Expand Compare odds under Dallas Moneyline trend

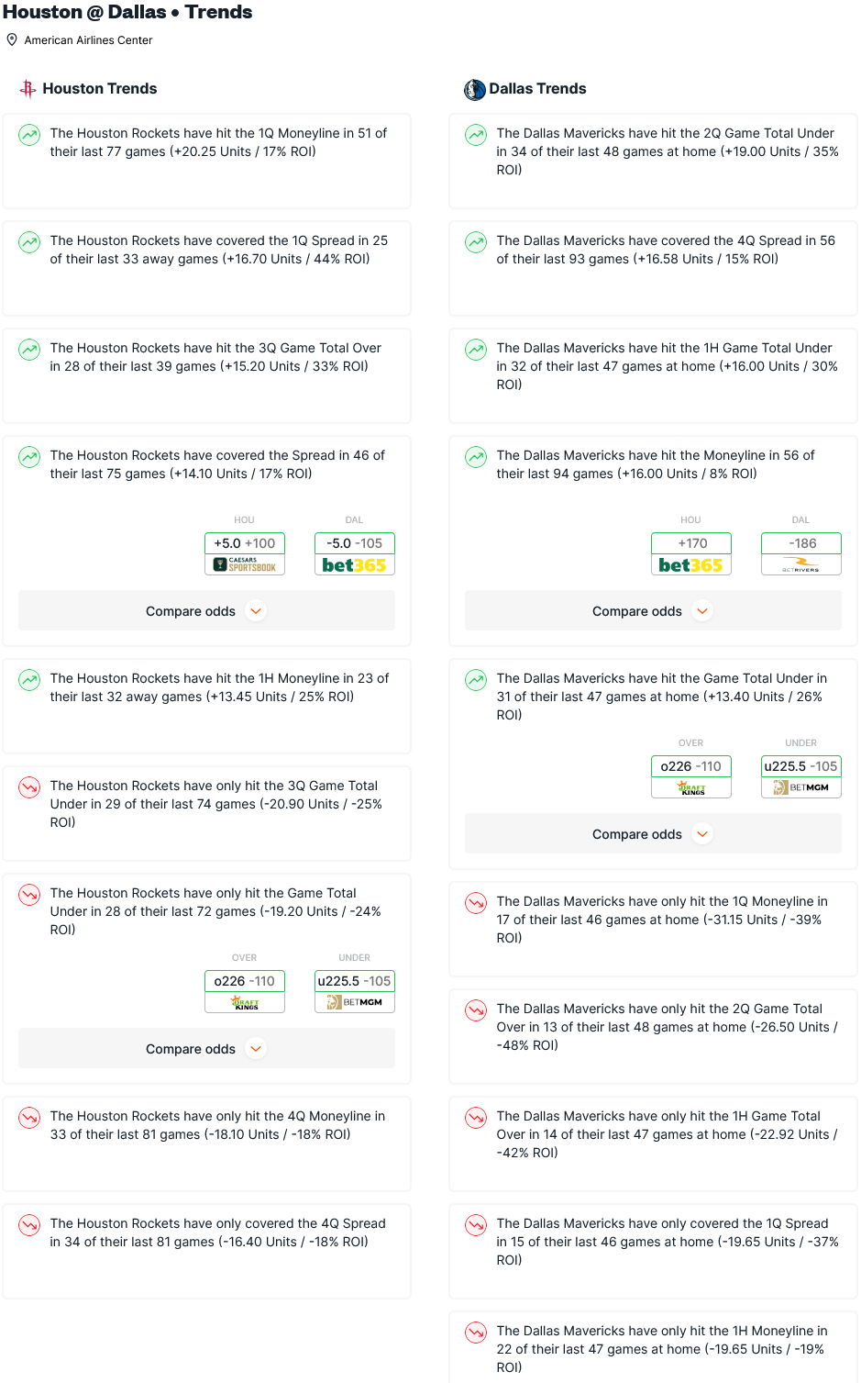click(x=653, y=611)
